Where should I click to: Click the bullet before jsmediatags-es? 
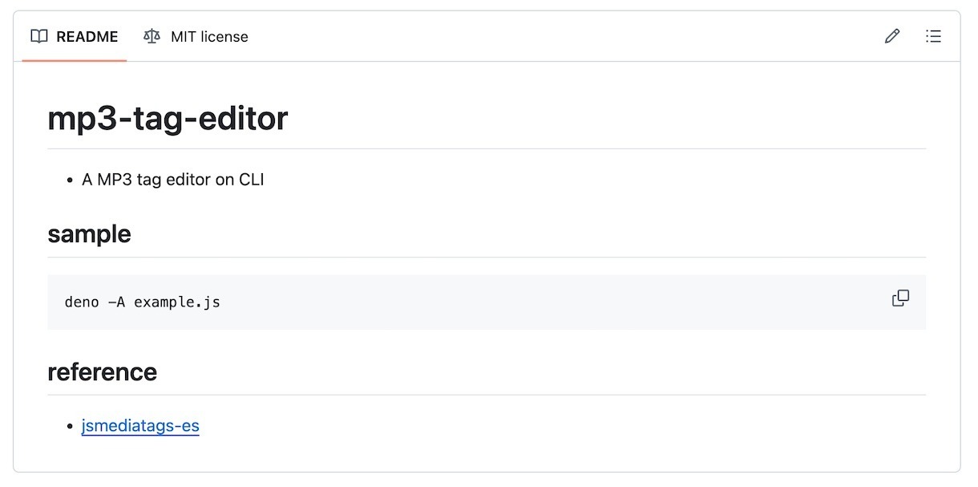click(71, 426)
